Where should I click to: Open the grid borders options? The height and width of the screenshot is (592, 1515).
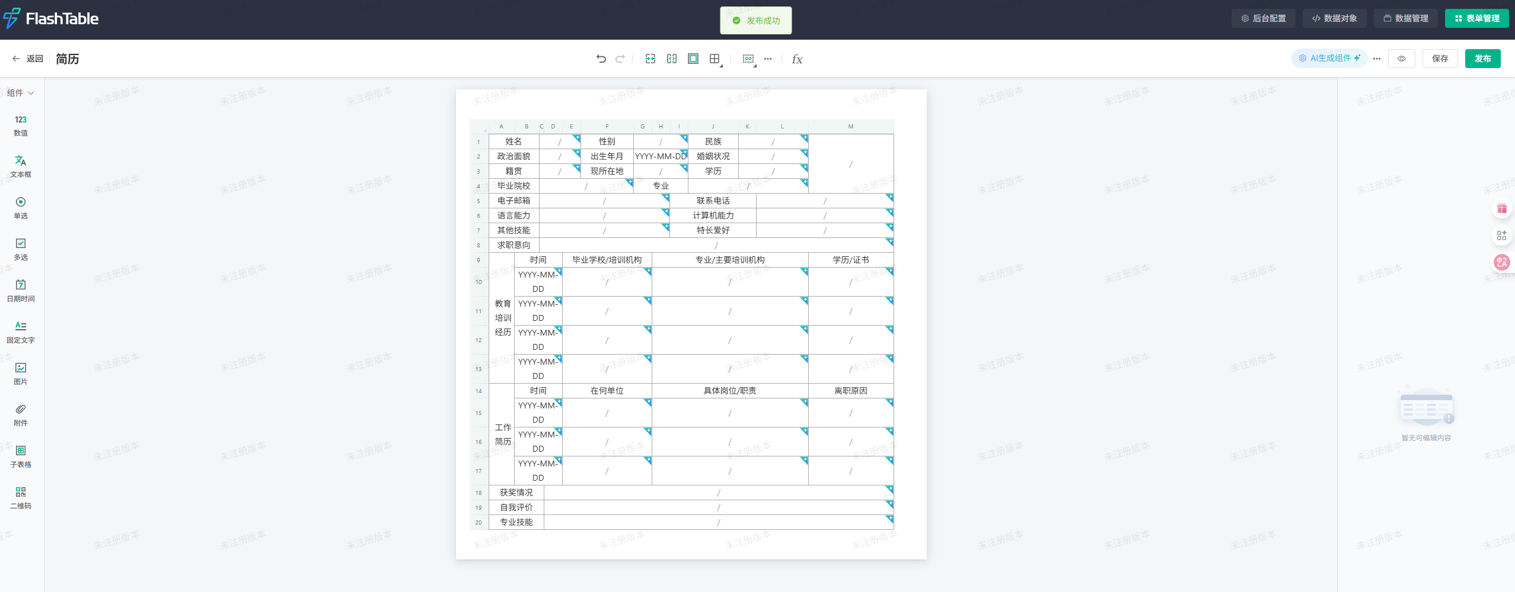(x=716, y=59)
